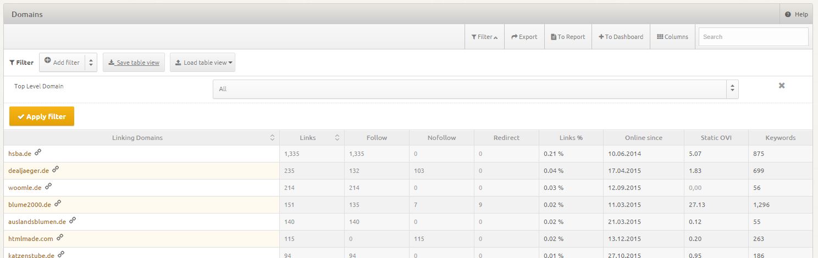The width and height of the screenshot is (818, 258).
Task: Select Keywords value 875
Action: pyautogui.click(x=758, y=154)
